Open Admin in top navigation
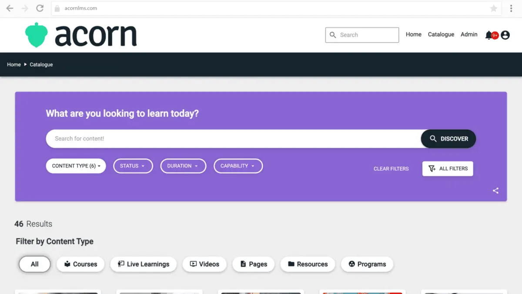 tap(469, 34)
